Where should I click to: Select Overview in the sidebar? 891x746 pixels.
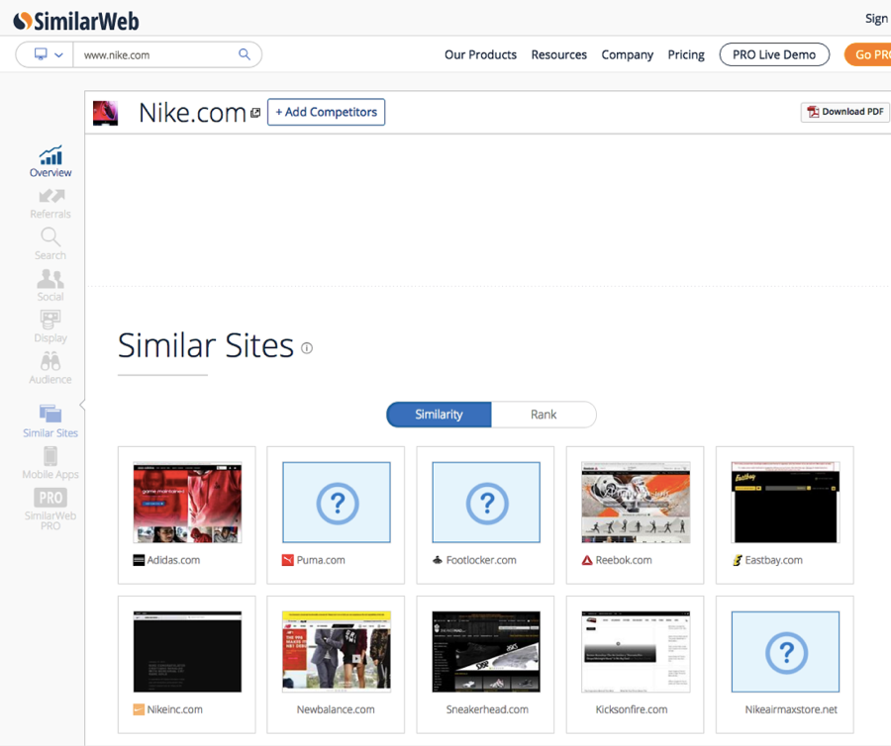50,161
